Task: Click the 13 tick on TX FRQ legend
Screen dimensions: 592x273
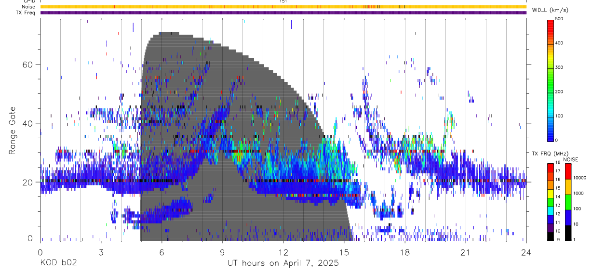Action: coord(558,206)
